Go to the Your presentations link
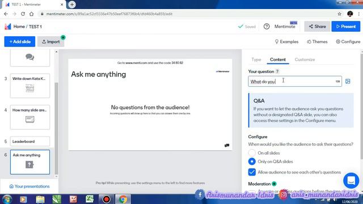The image size is (363, 204). [29, 186]
